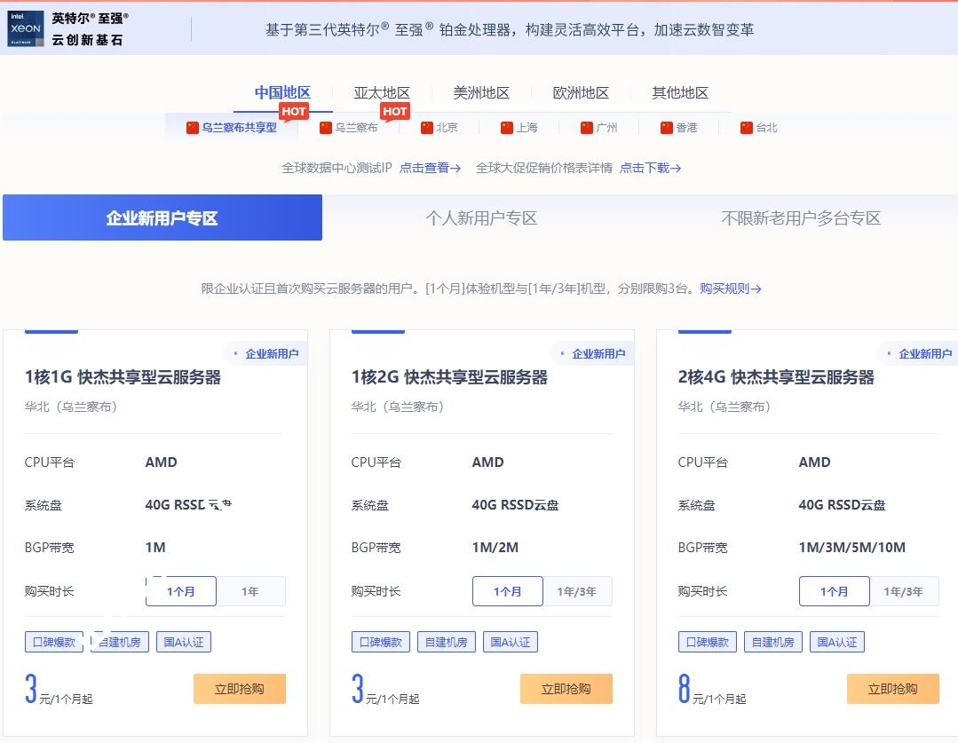This screenshot has height=743, width=958.
Task: Choose 香港 data center flag option
Action: pos(679,128)
